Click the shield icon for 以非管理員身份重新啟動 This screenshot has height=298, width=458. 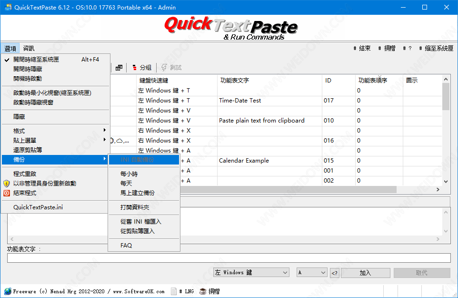point(7,184)
